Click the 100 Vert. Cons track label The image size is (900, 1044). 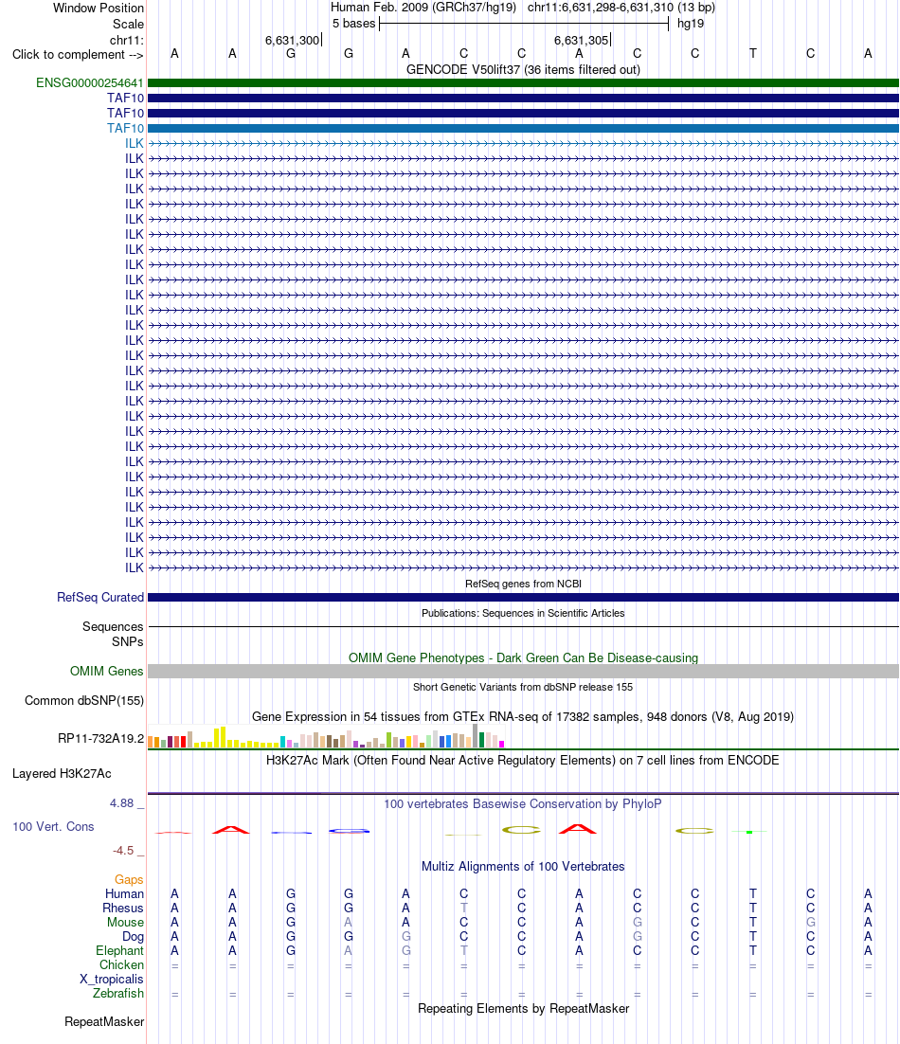[53, 826]
